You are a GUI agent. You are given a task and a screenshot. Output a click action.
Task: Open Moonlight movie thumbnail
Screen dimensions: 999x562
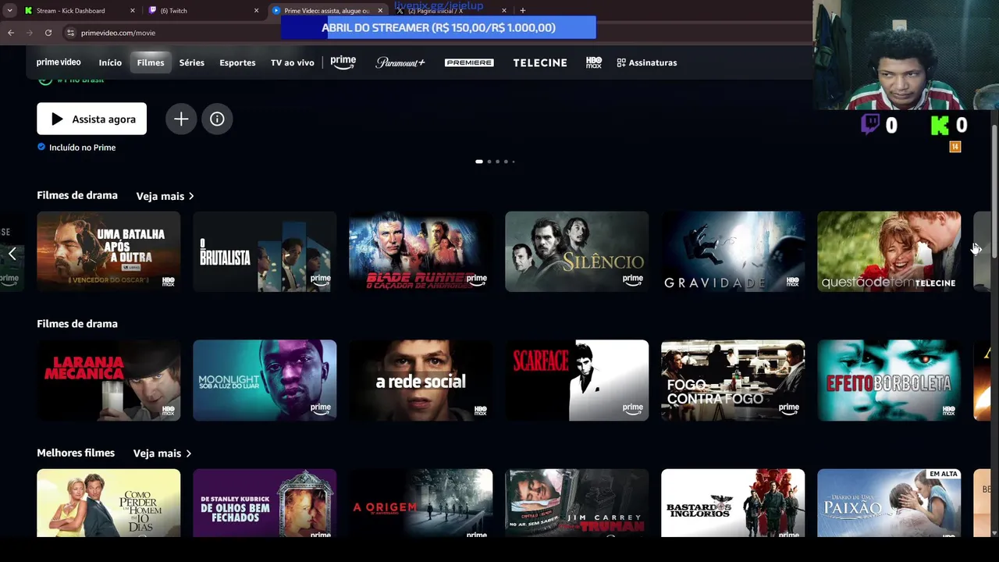(265, 380)
